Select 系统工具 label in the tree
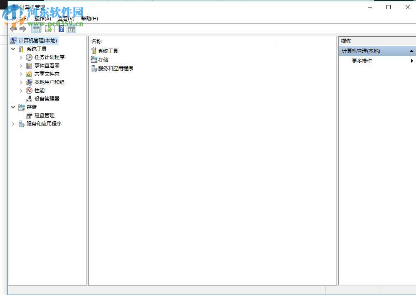Screen dimensions: 416x295 37,49
